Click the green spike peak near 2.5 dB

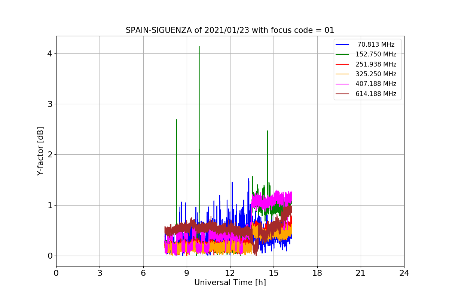268,131
